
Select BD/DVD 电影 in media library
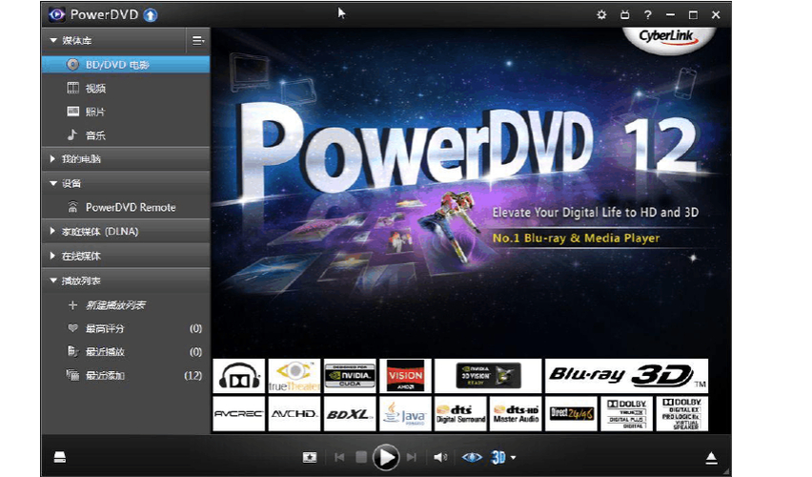(x=126, y=65)
